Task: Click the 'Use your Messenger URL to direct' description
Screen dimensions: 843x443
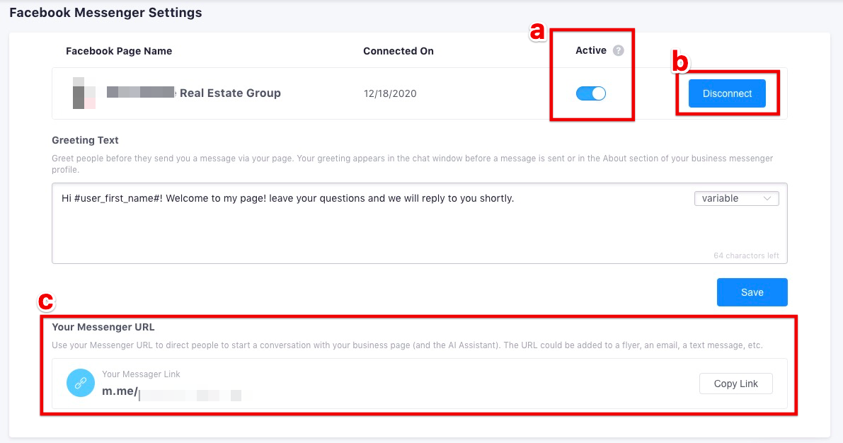Action: tap(407, 345)
